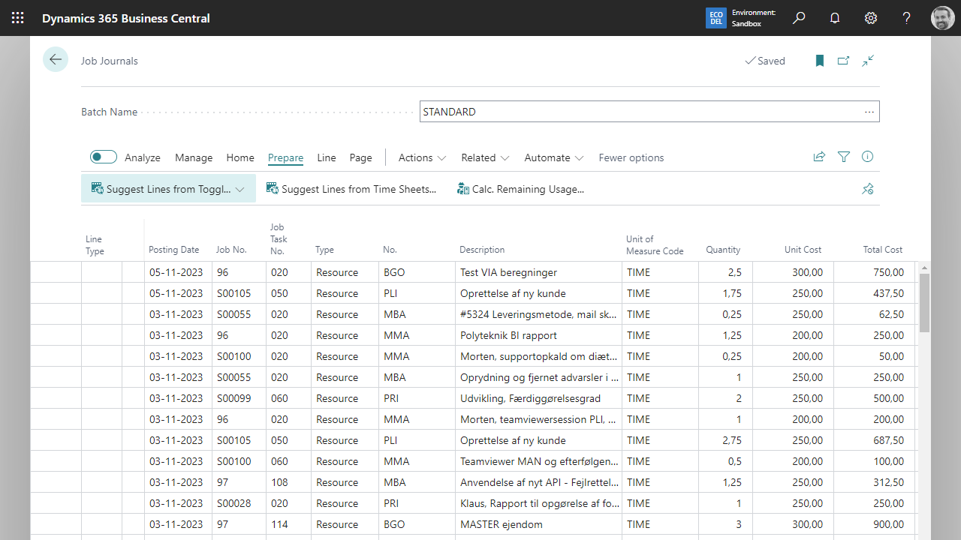The width and height of the screenshot is (961, 540).
Task: Show the FactBox information icon
Action: click(868, 157)
